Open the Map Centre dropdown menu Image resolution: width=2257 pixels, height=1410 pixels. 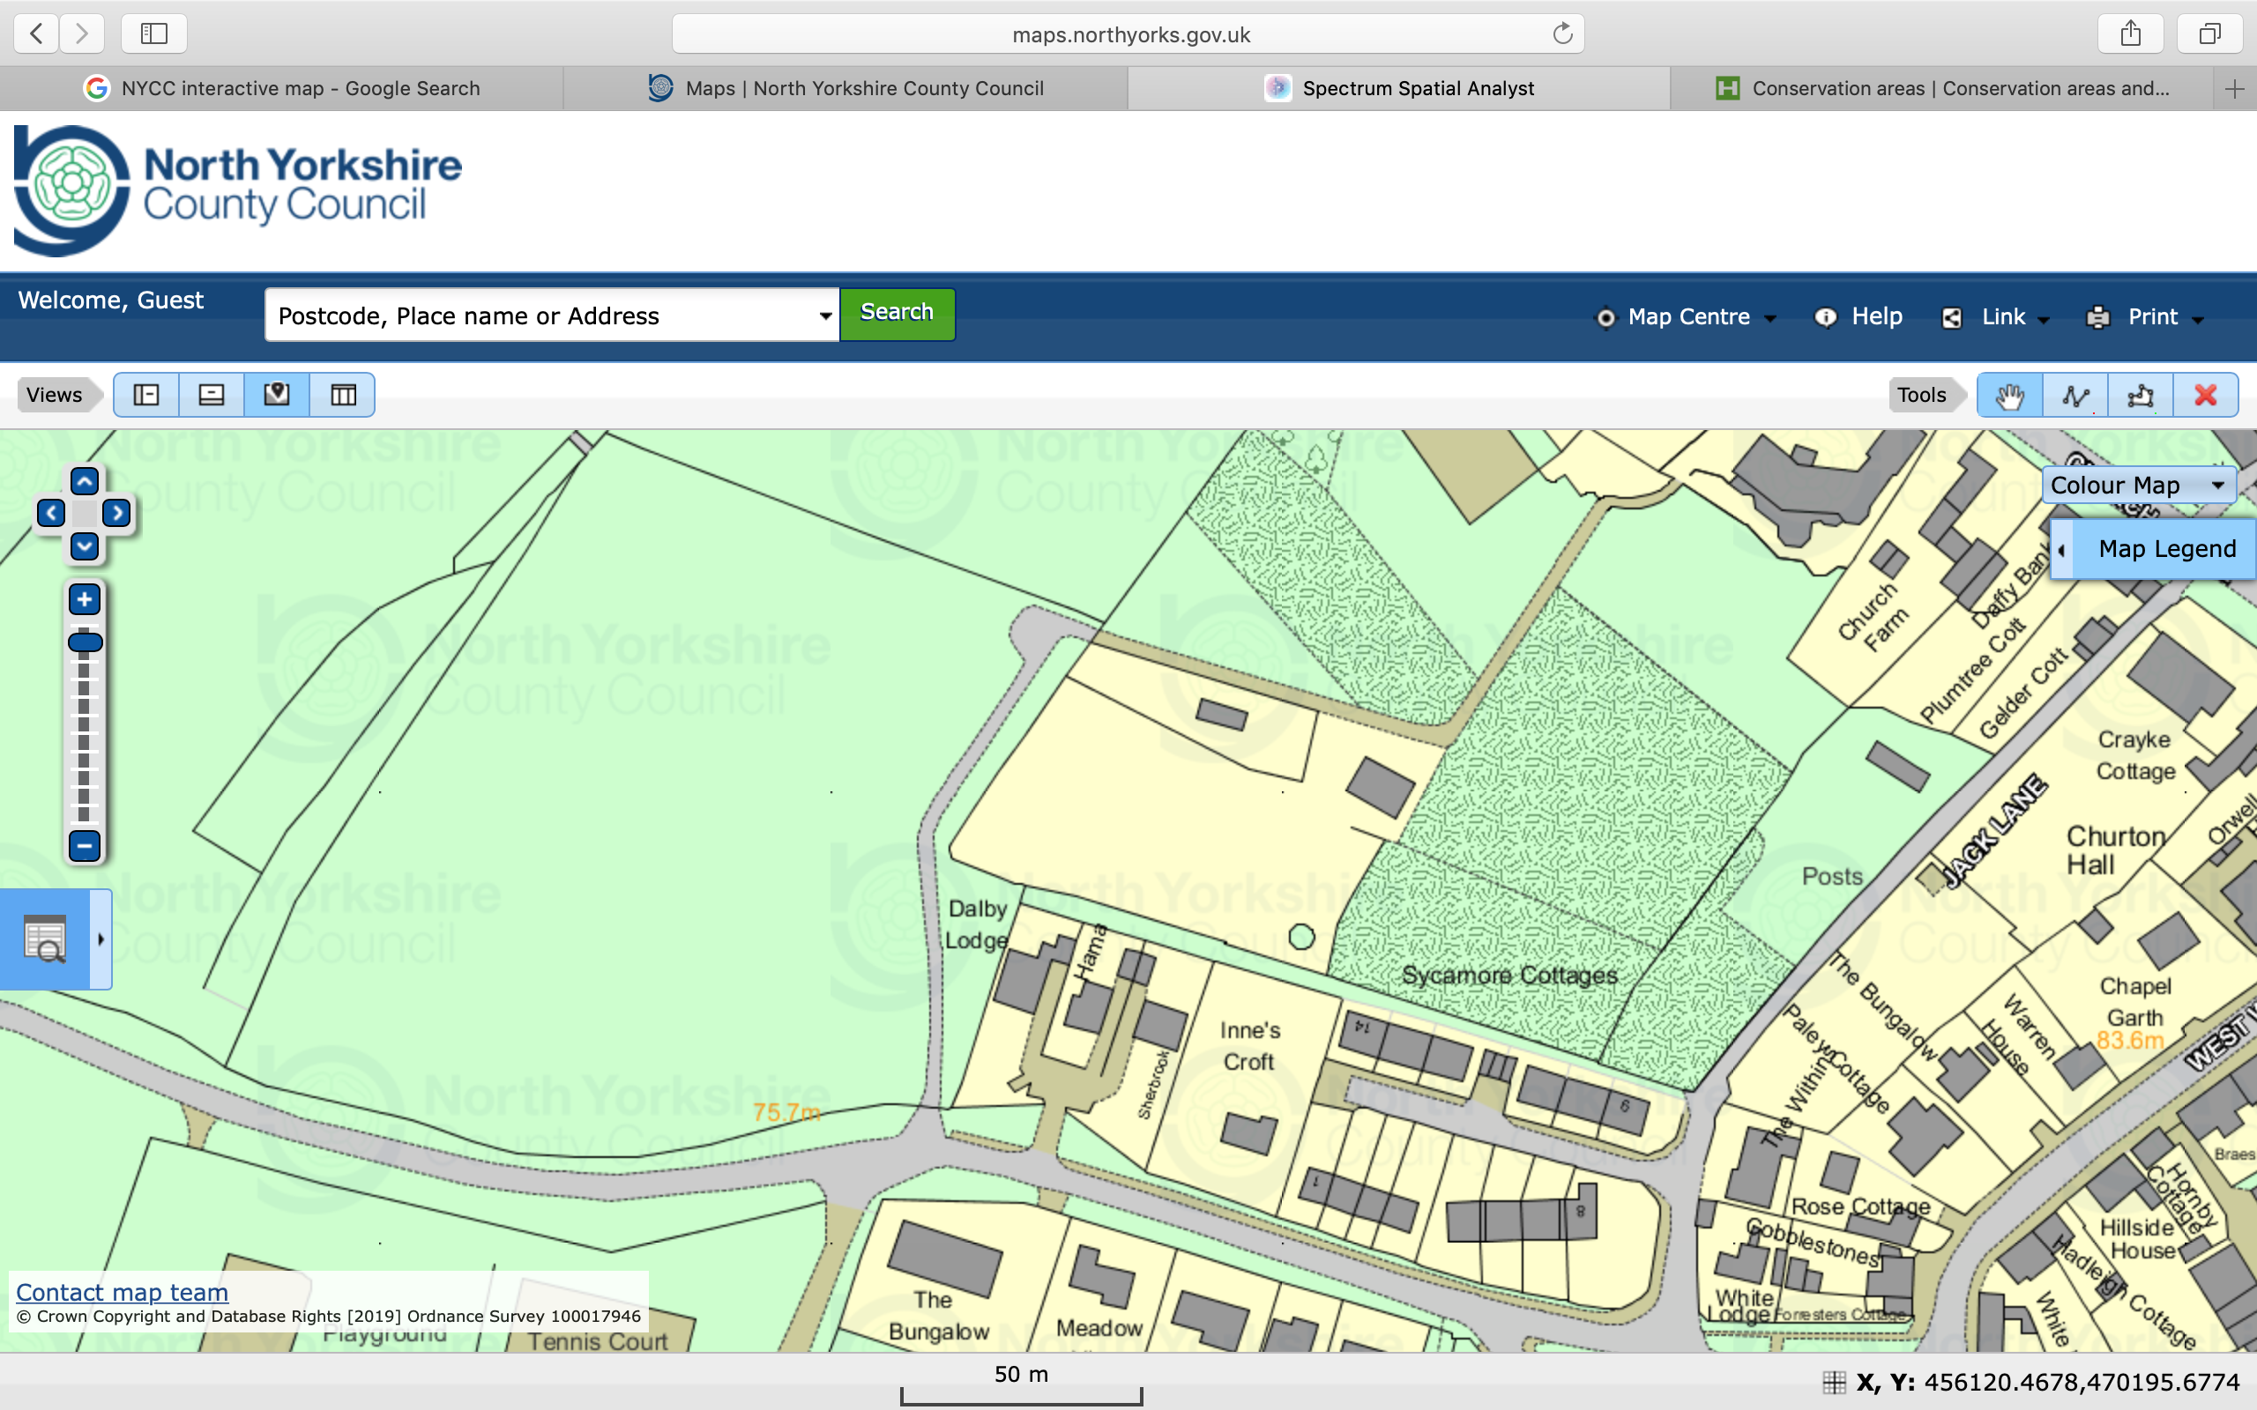pos(1688,317)
